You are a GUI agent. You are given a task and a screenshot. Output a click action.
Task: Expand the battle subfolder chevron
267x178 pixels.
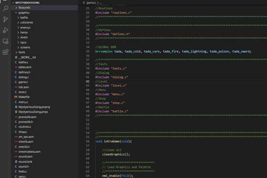point(18,18)
